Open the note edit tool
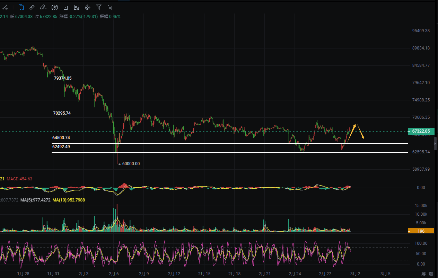 coord(77,7)
